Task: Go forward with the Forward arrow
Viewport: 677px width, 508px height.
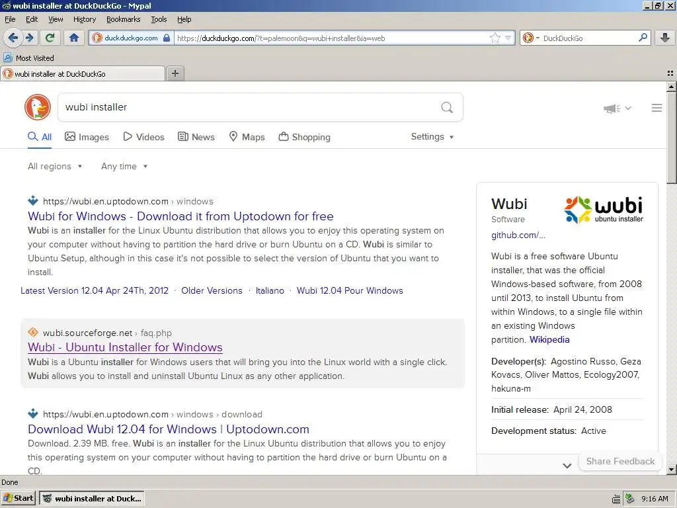Action: (30, 38)
